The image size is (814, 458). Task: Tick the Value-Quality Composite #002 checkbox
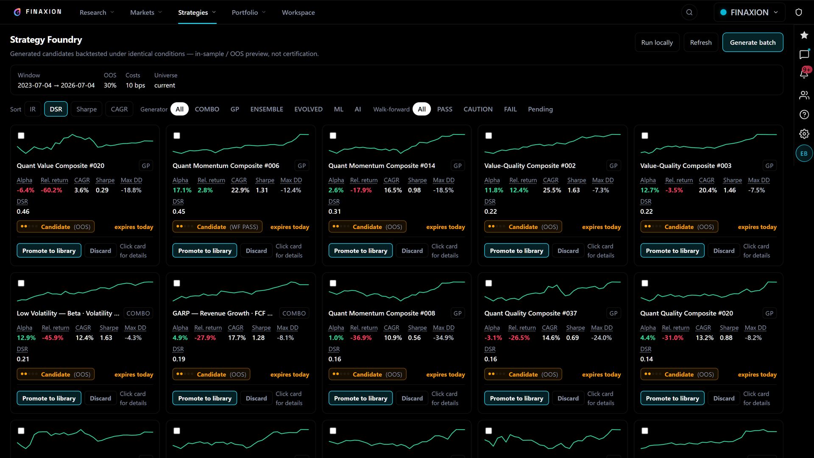click(489, 136)
